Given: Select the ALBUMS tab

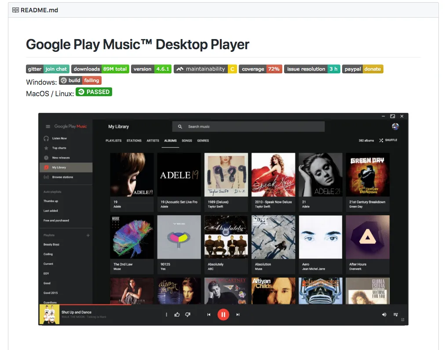Looking at the screenshot, I should tap(170, 141).
